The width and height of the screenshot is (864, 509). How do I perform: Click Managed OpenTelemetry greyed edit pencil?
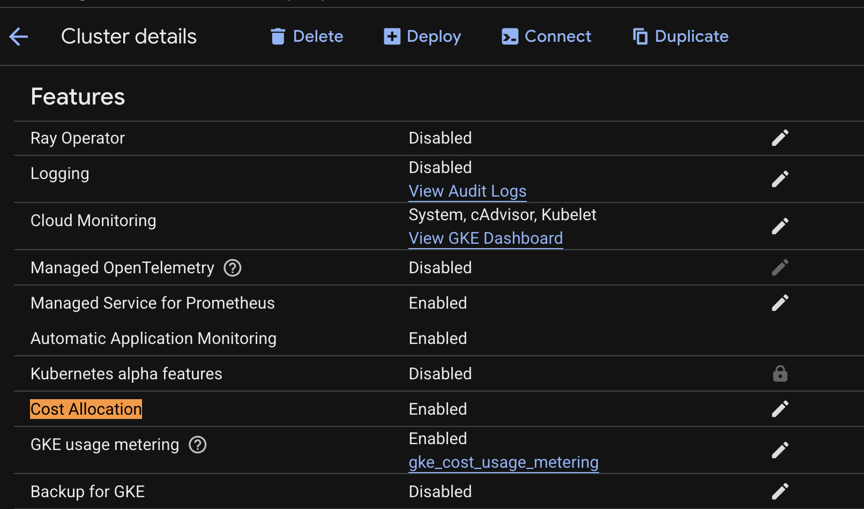pyautogui.click(x=780, y=267)
